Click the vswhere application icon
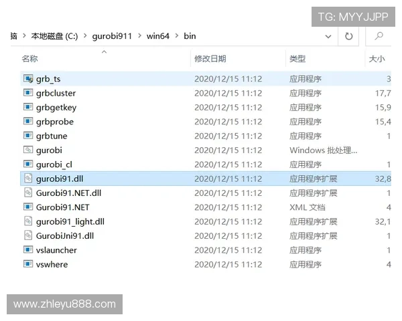This screenshot has width=402, height=321. coord(28,264)
